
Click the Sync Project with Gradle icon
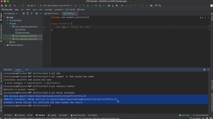tap(109, 6)
